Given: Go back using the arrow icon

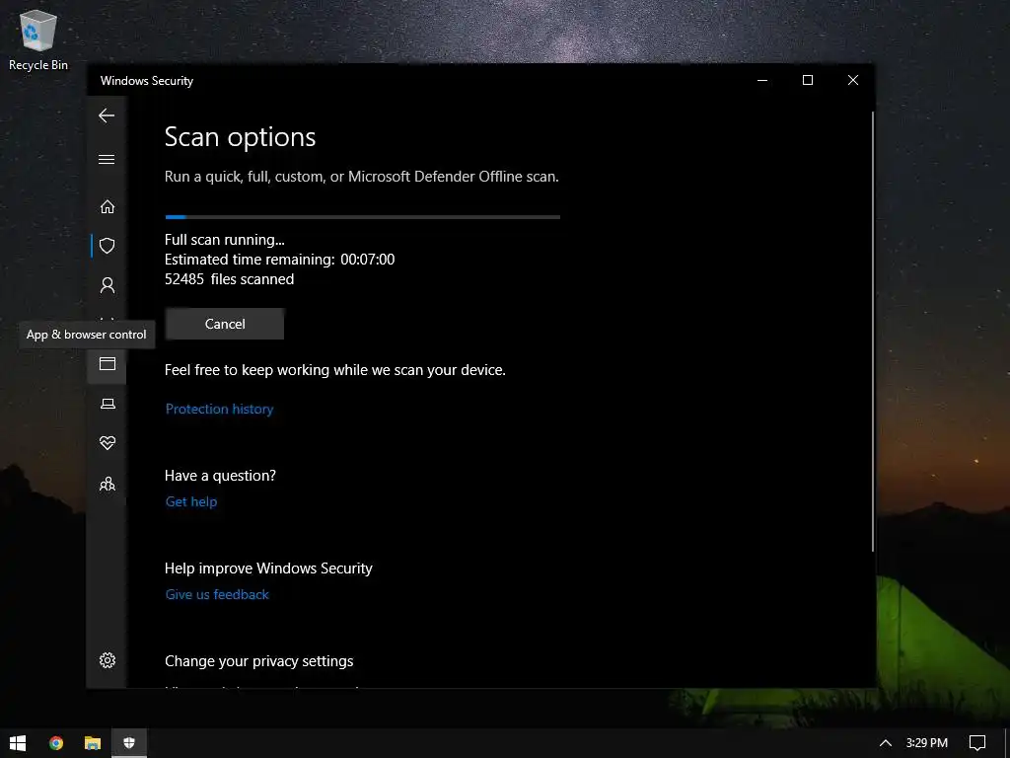Looking at the screenshot, I should pyautogui.click(x=107, y=115).
